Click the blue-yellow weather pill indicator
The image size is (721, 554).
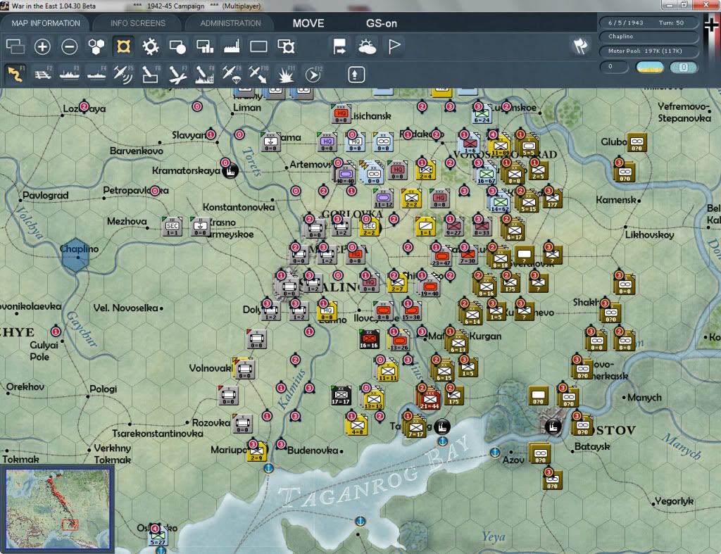pyautogui.click(x=650, y=67)
